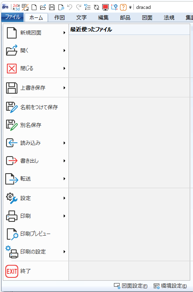Click the 2D/3D switch icon in quick toolbar
Viewport: 193px width, 292px height.
click(x=16, y=7)
